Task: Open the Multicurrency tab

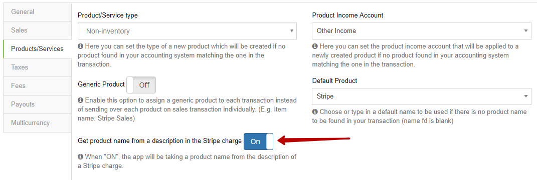Action: click(x=37, y=122)
